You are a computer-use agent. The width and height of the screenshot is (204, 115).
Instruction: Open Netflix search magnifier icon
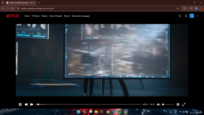(x=180, y=16)
